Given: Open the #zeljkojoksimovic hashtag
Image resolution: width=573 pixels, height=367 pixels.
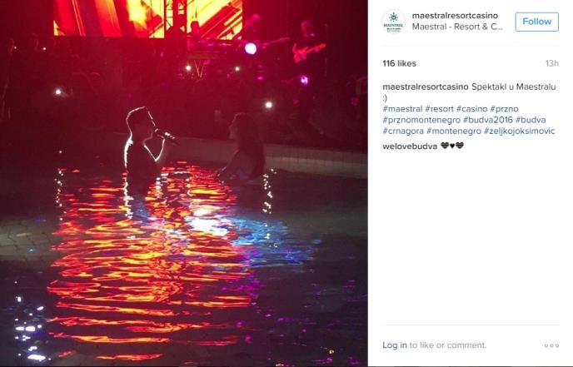Looking at the screenshot, I should 520,131.
